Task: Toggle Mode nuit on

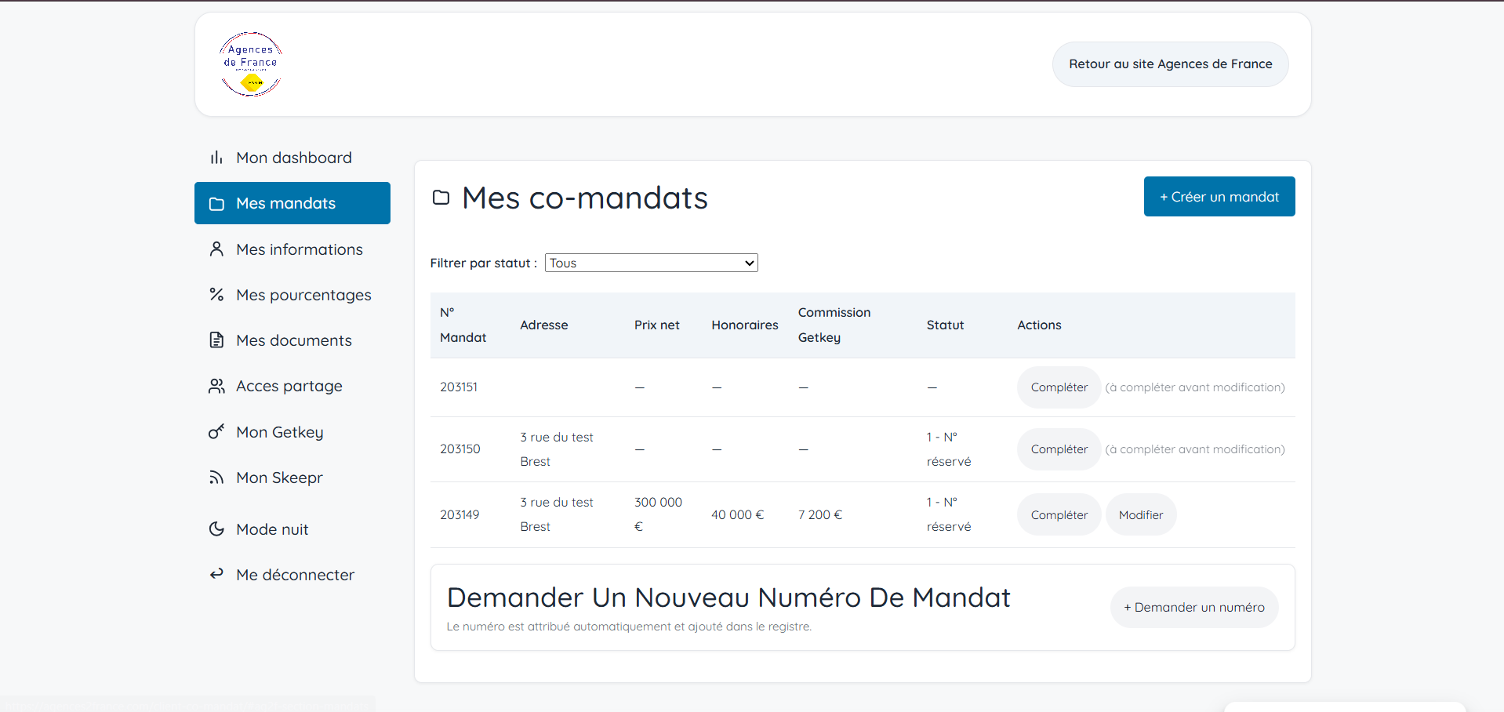Action: point(292,529)
